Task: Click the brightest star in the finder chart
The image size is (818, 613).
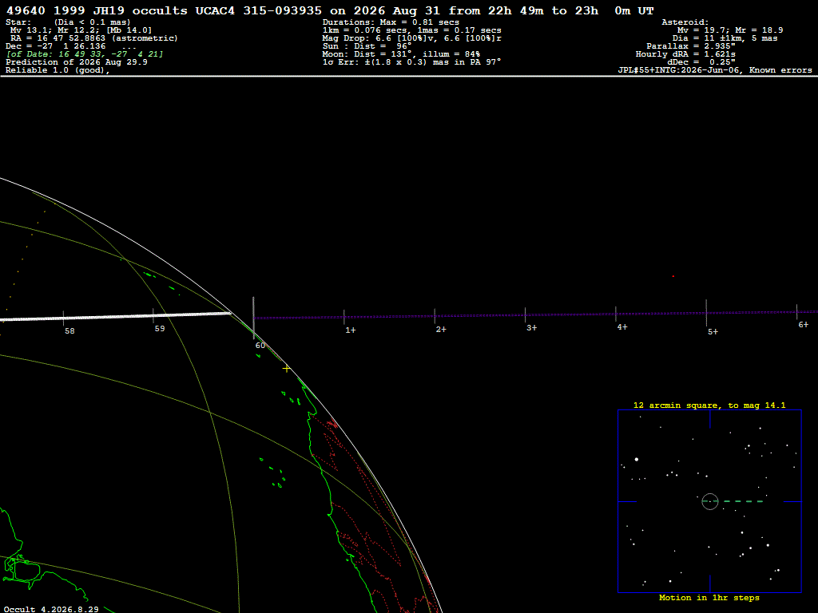Action: pos(637,459)
